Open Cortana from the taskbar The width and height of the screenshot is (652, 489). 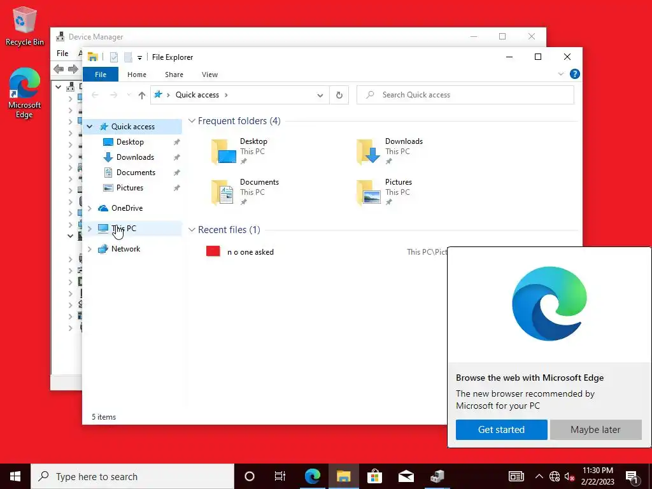(249, 476)
